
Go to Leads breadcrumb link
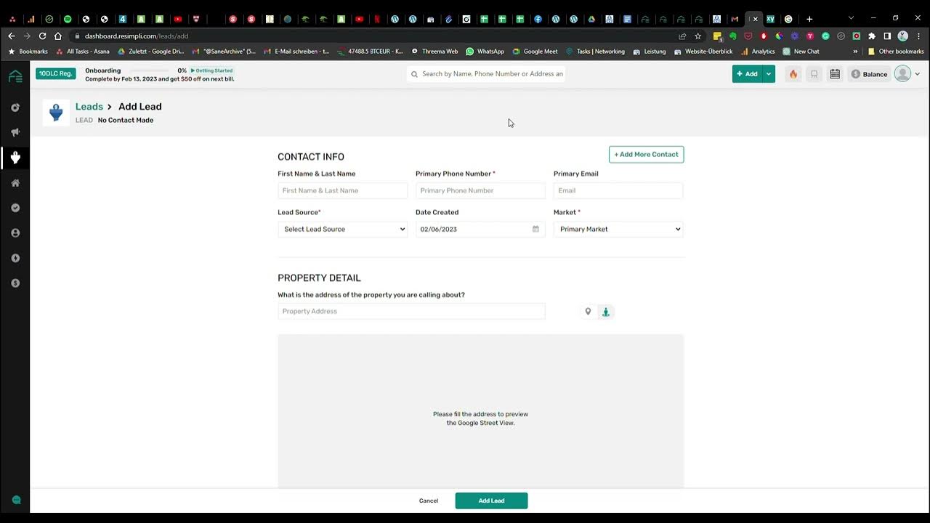[x=89, y=107]
